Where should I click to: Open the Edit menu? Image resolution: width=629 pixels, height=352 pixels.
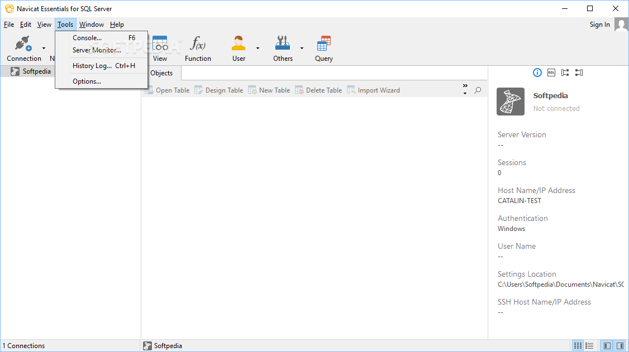coord(26,25)
